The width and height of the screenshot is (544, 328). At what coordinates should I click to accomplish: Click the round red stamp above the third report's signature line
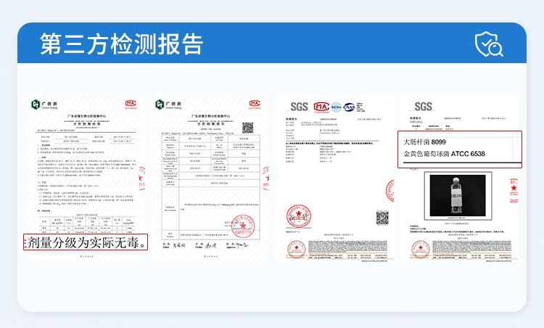(298, 216)
